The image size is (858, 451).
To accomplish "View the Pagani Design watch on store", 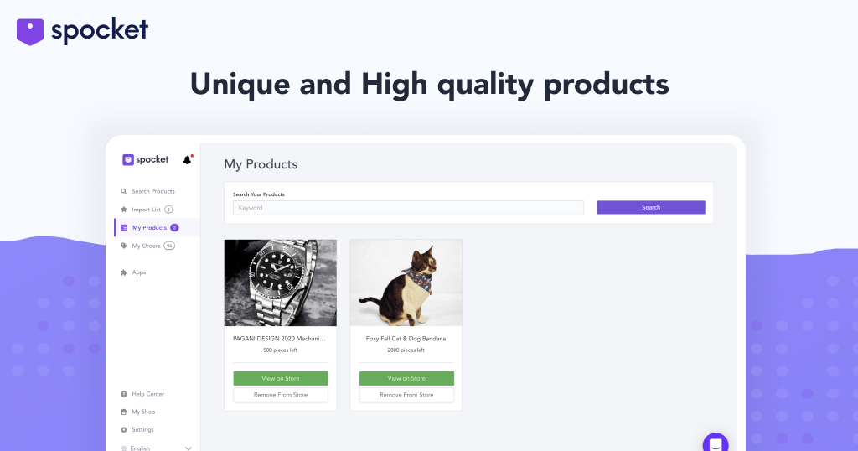I will [x=281, y=378].
